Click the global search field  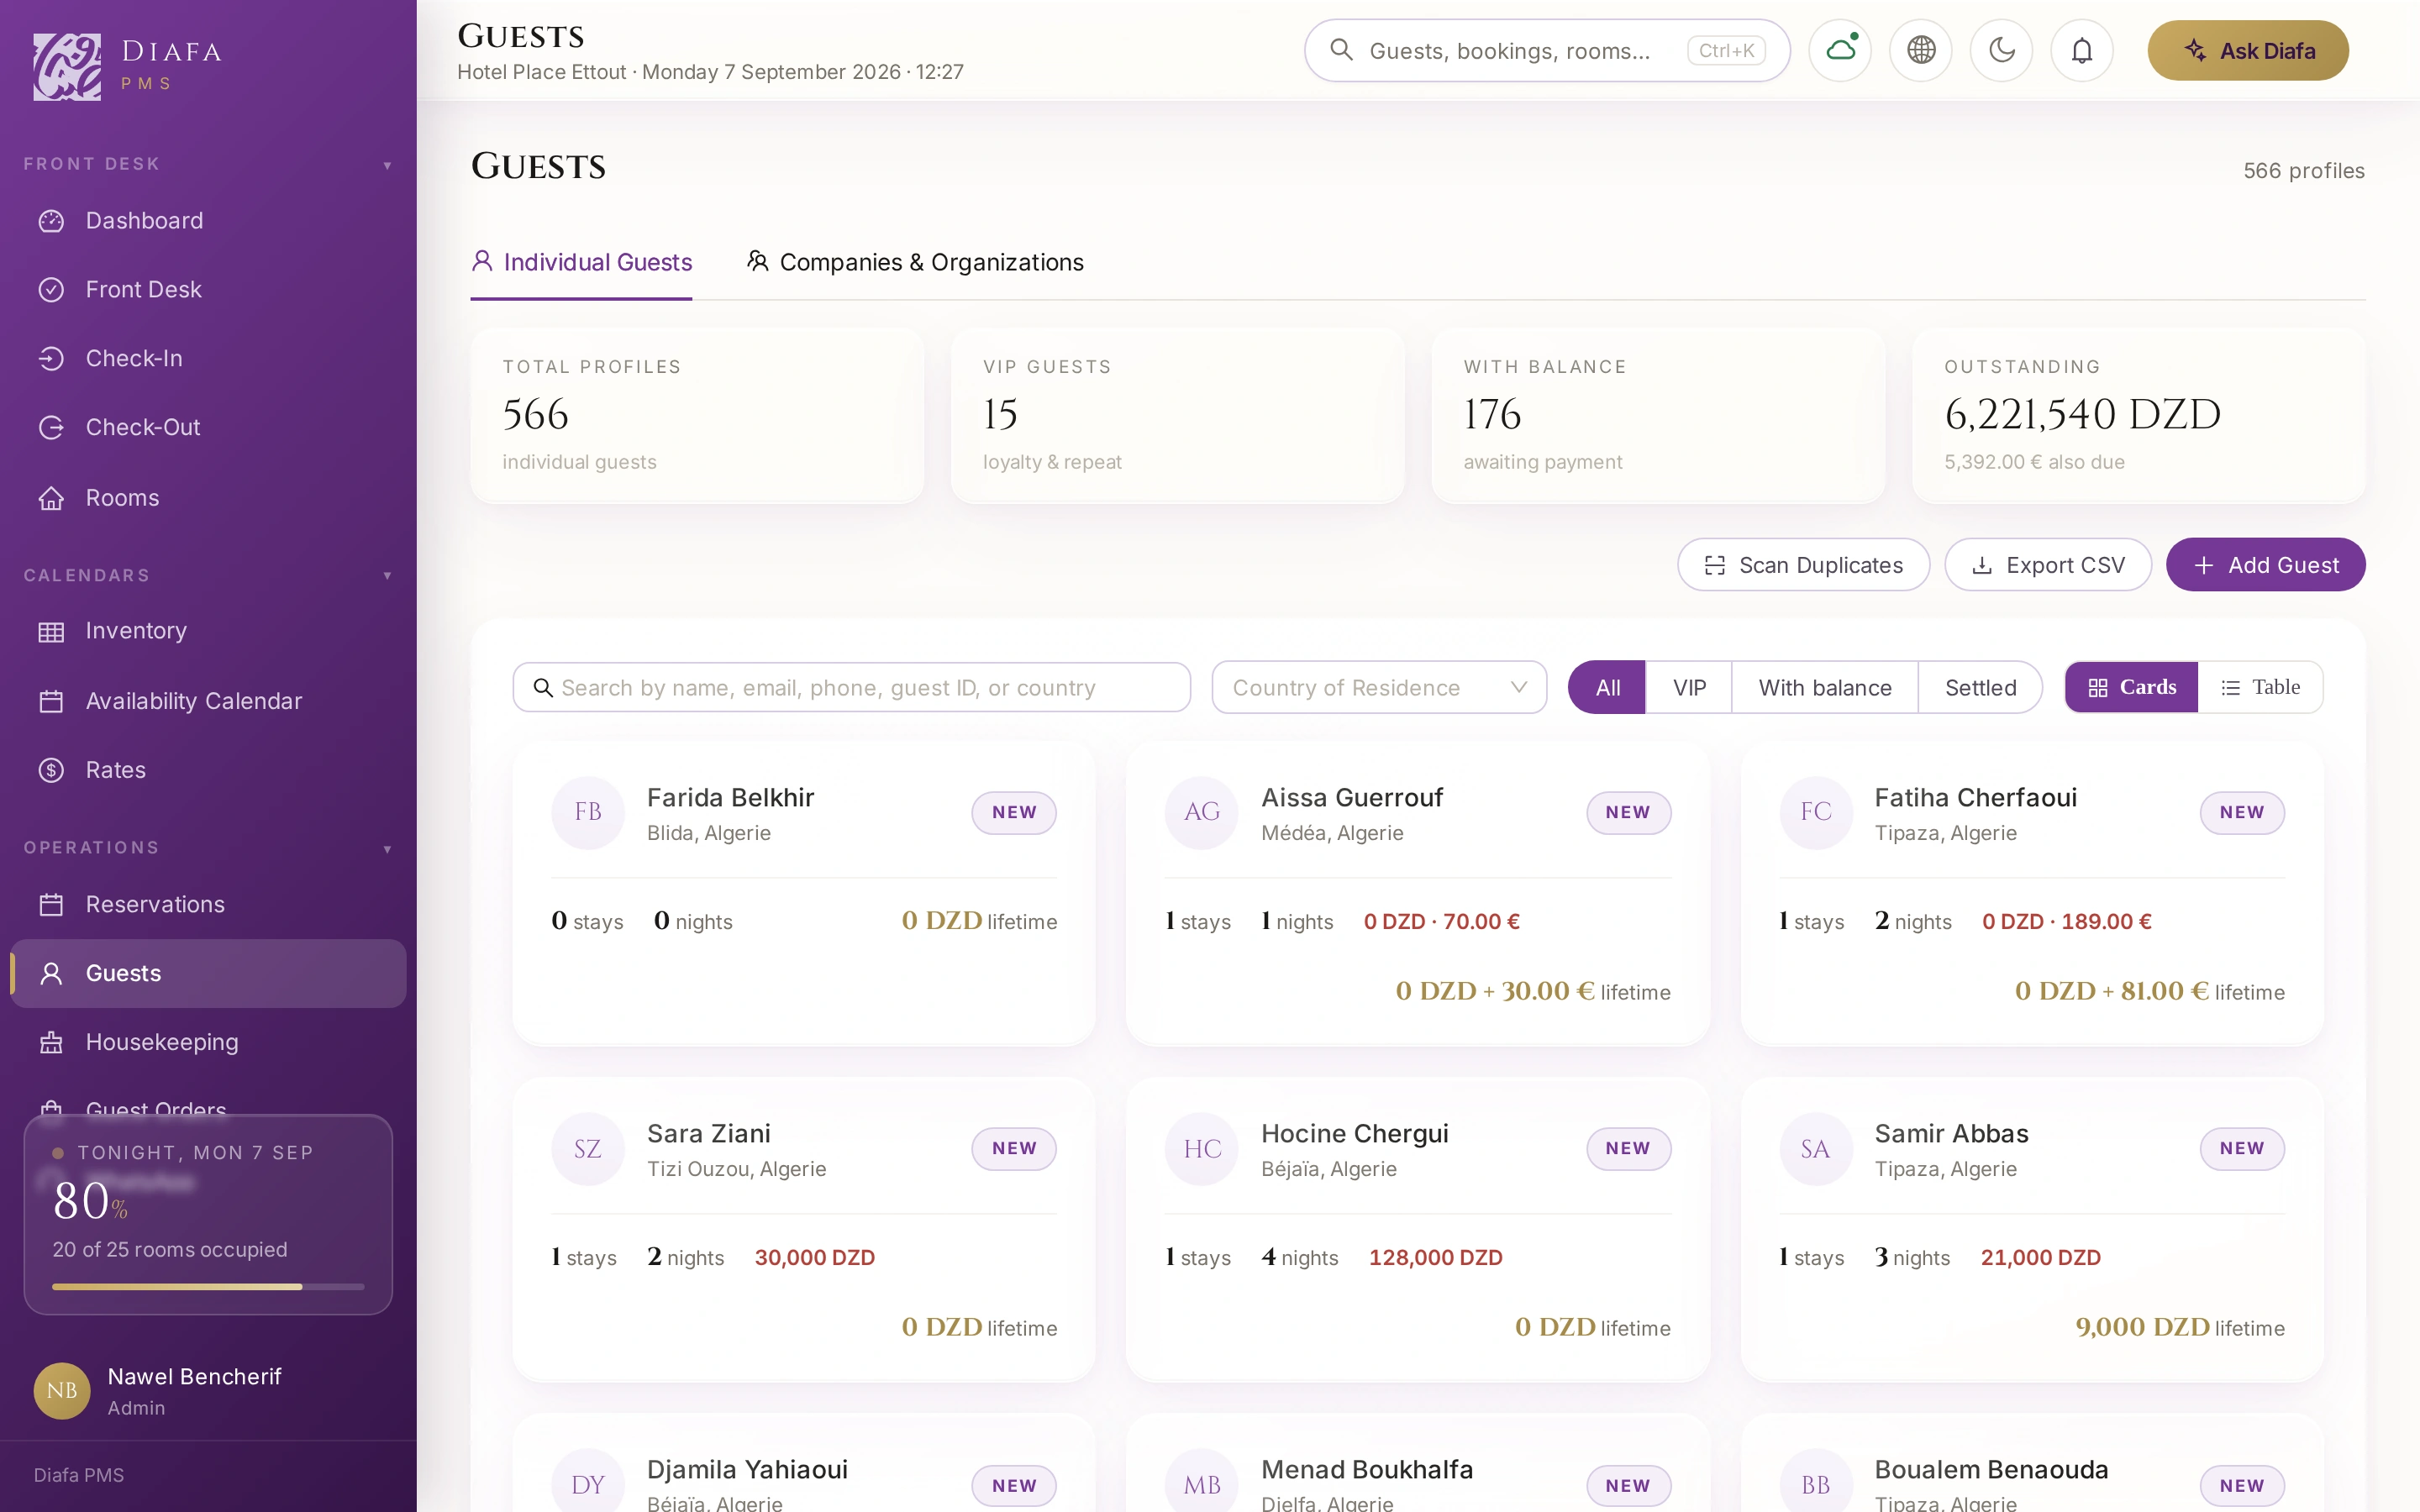1547,50
